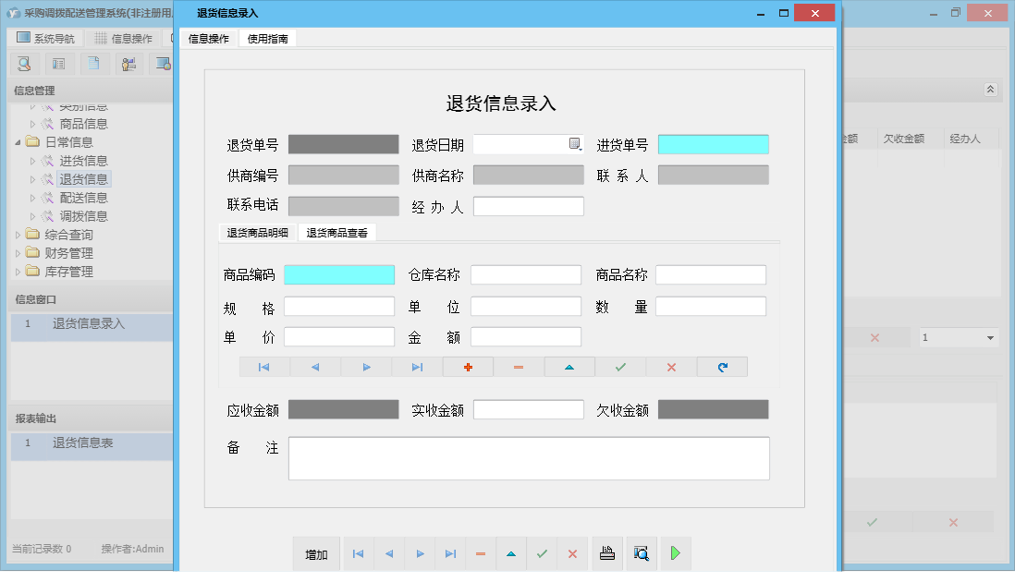Click the print preview magnifier icon at bottom
Viewport: 1015px width, 582px height.
641,552
